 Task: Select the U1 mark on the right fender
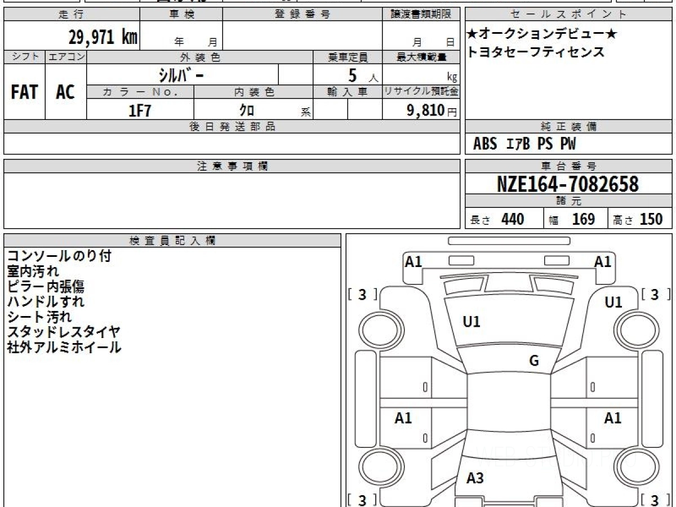[x=613, y=303]
